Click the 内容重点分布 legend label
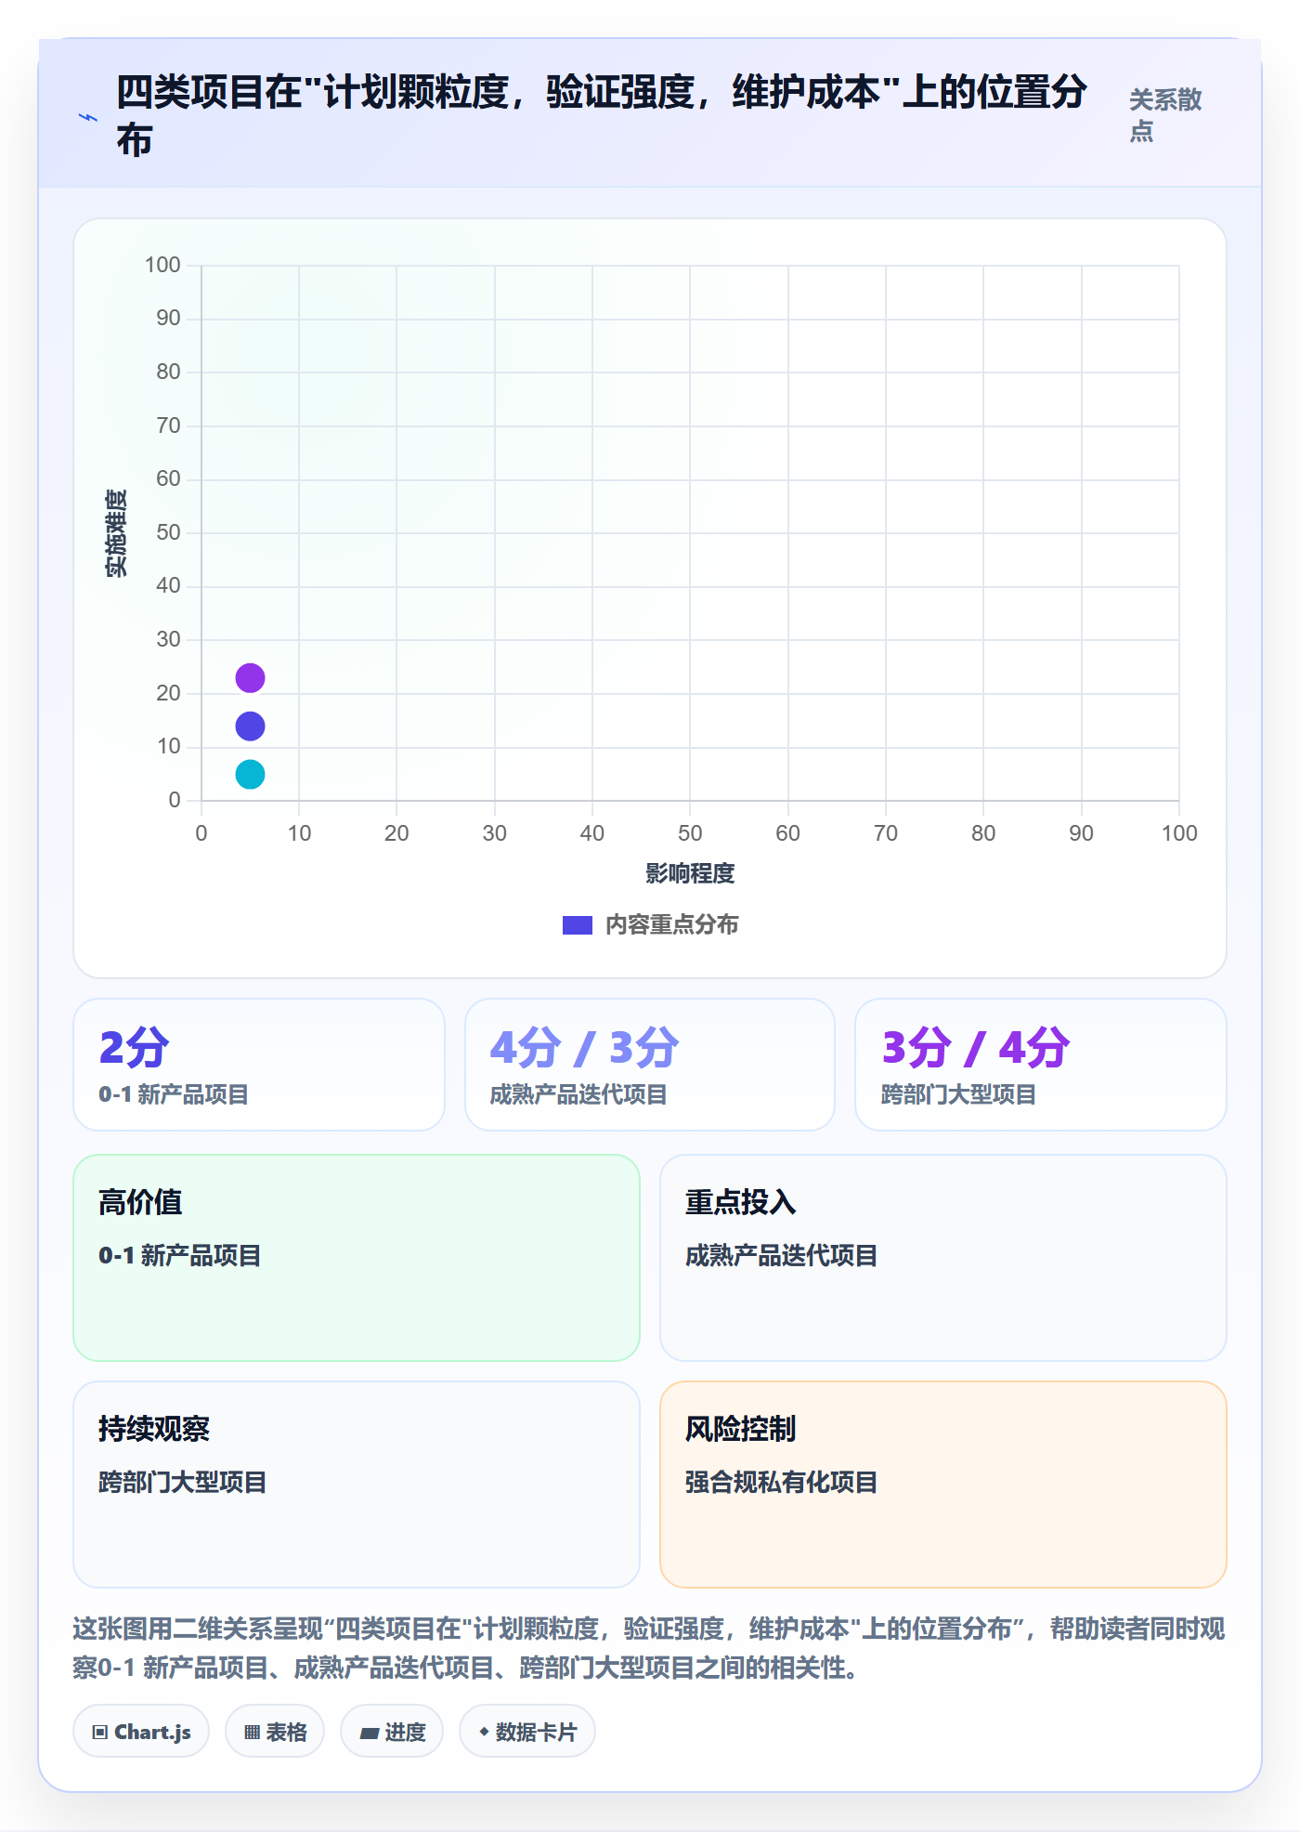 click(x=671, y=925)
